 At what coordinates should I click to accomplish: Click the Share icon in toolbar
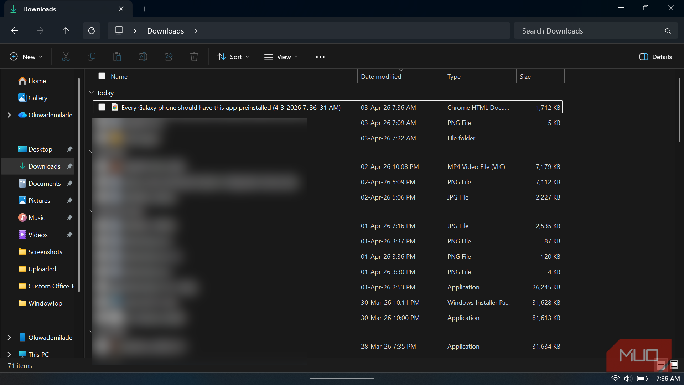tap(169, 57)
